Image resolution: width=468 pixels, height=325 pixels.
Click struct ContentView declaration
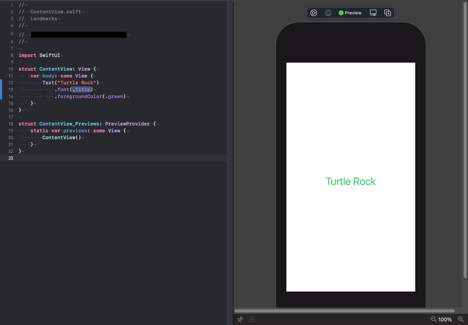click(57, 69)
